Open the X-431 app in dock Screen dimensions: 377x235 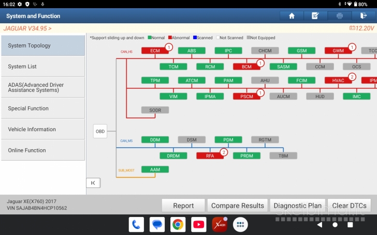point(220,224)
